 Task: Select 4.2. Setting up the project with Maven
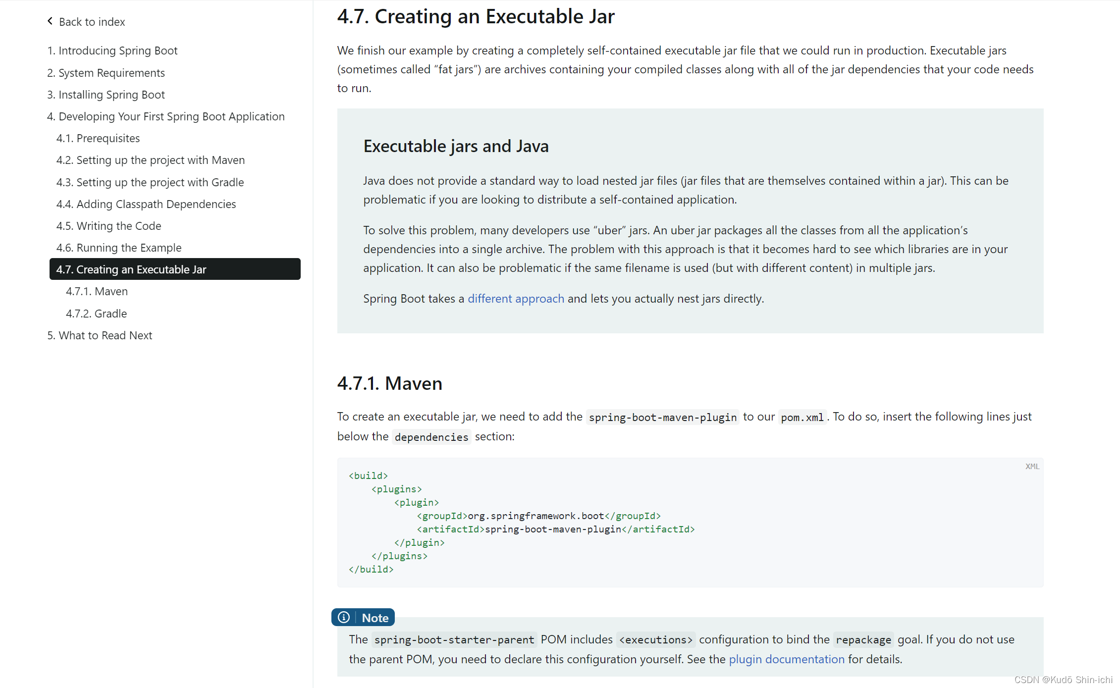point(151,160)
